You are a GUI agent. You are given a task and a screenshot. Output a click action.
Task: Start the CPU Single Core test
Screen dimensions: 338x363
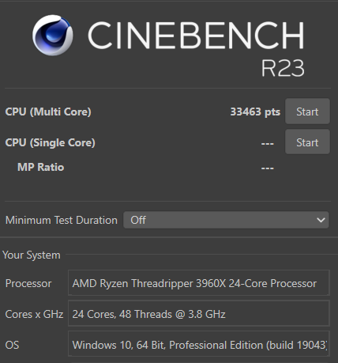[x=307, y=142]
